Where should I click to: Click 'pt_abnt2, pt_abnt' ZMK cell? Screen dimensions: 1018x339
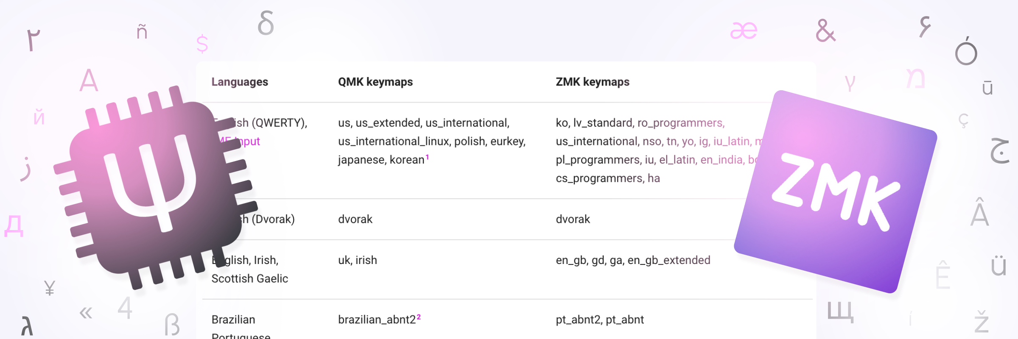(x=600, y=320)
